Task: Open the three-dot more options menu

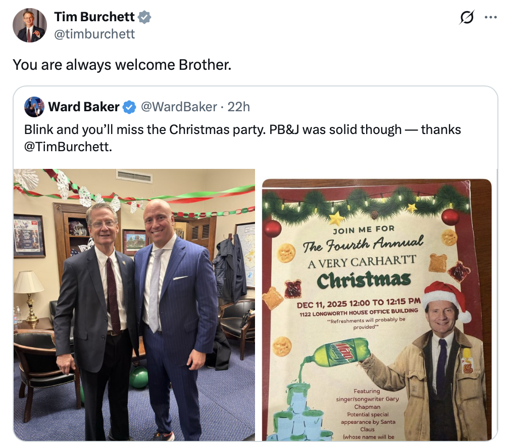Action: tap(491, 17)
